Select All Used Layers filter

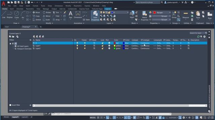click(x=23, y=46)
